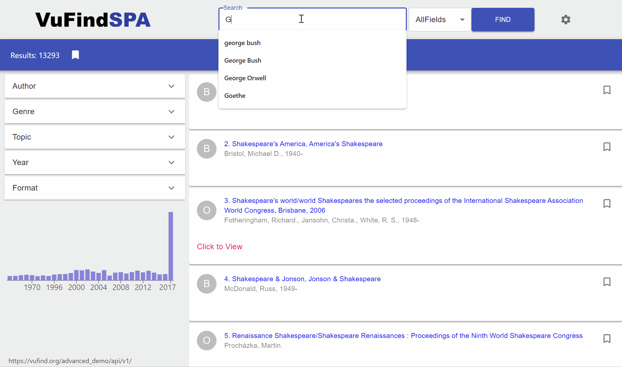Click author text Procházka, Martin.
This screenshot has width=622, height=367.
[x=253, y=345]
